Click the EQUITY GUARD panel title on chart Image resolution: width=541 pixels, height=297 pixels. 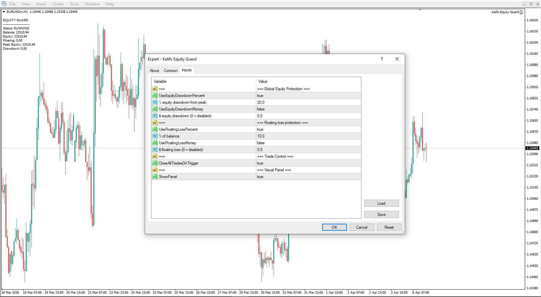click(16, 20)
